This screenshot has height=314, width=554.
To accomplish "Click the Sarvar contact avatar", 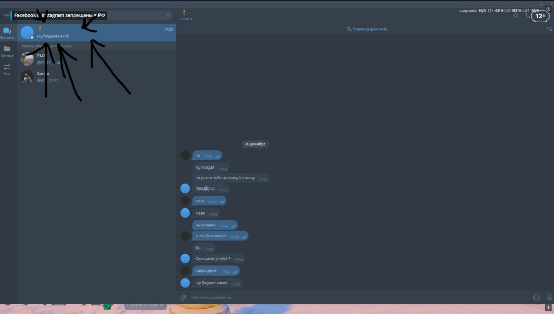I will pyautogui.click(x=27, y=77).
